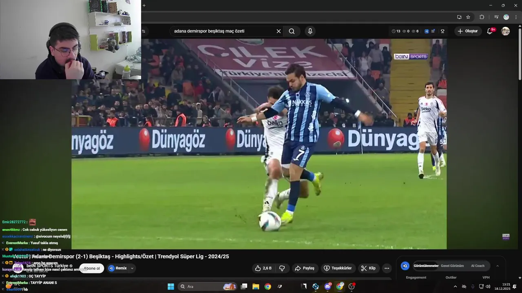This screenshot has height=293, width=522.
Task: Click the football highlights video player
Action: click(x=259, y=144)
